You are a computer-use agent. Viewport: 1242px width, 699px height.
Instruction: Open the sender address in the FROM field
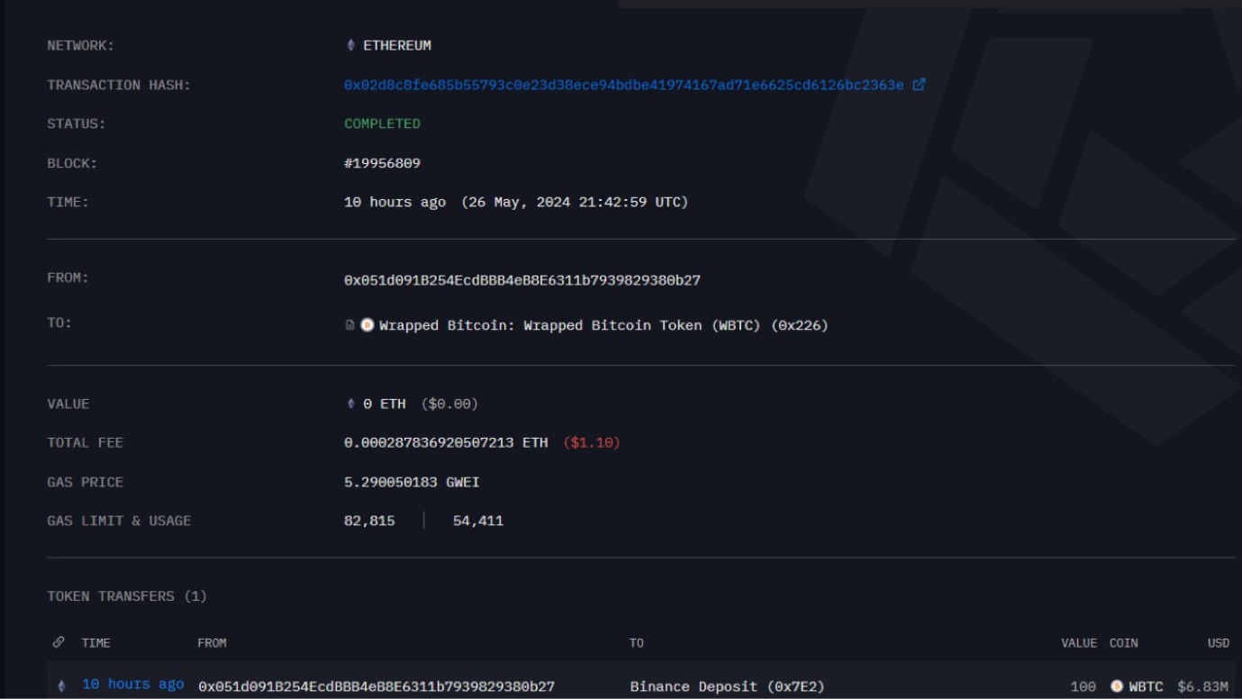[x=521, y=280]
